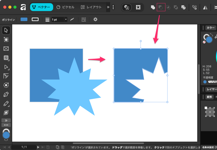This screenshot has height=150, width=217.
Task: Switch to the ピクセル studio tab
Action: click(x=65, y=7)
